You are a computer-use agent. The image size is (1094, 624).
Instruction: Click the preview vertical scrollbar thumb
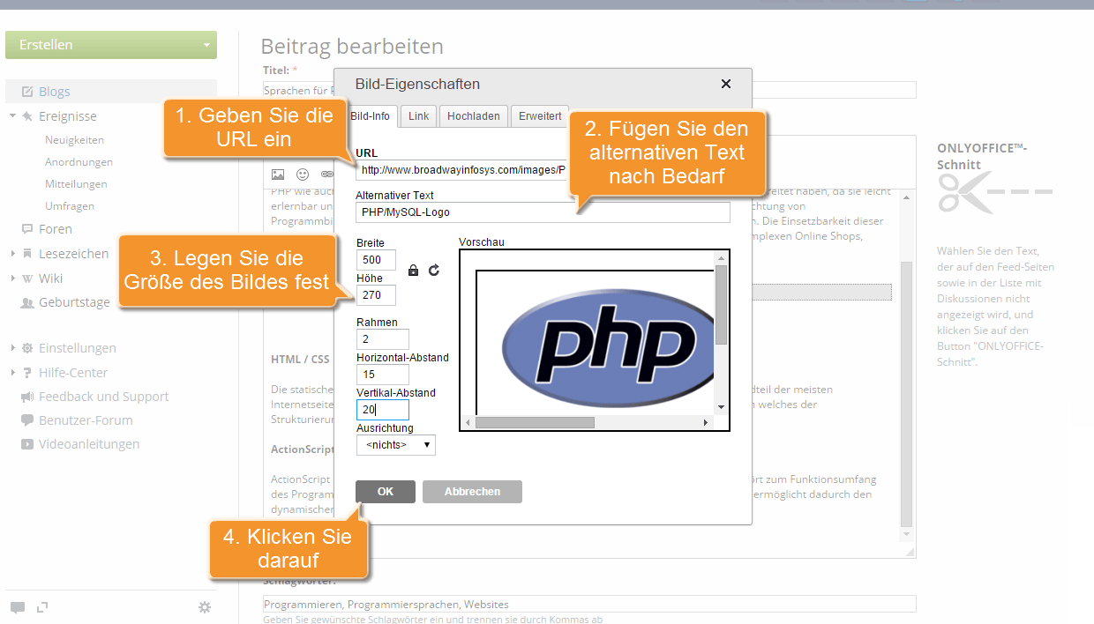tap(721, 305)
